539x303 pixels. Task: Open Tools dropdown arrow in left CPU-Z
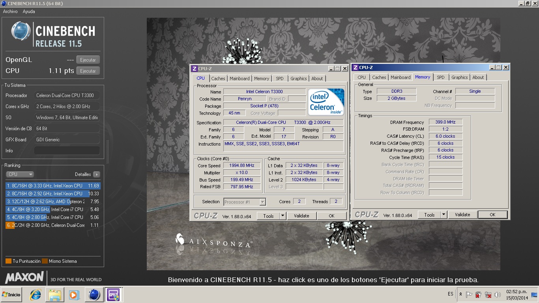283,216
